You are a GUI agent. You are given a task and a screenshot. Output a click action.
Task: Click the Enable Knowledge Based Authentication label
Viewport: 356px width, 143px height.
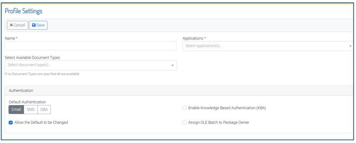227,108
